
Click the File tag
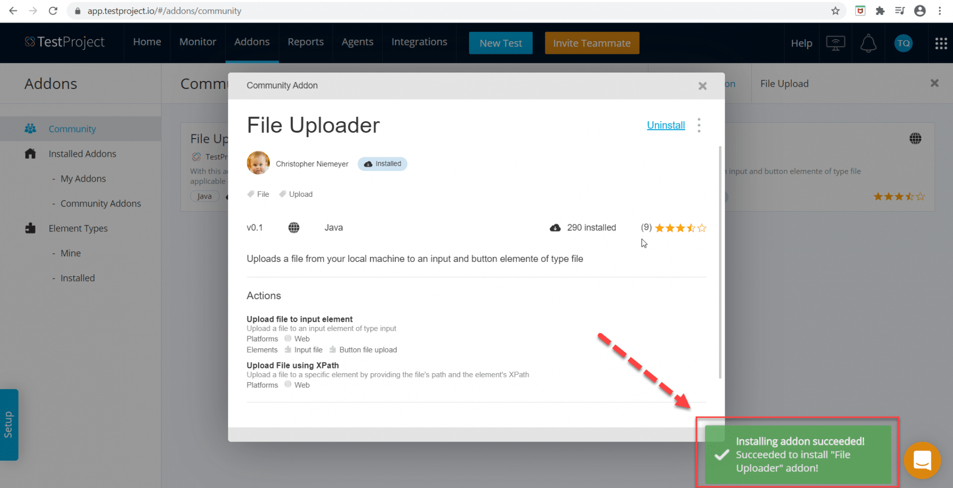(x=258, y=194)
